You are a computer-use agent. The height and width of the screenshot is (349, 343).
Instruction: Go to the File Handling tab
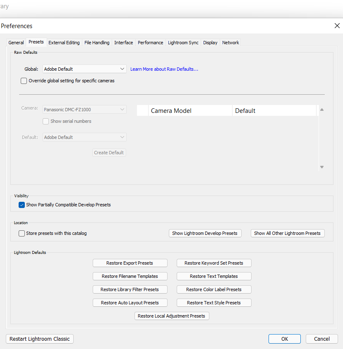pos(97,43)
